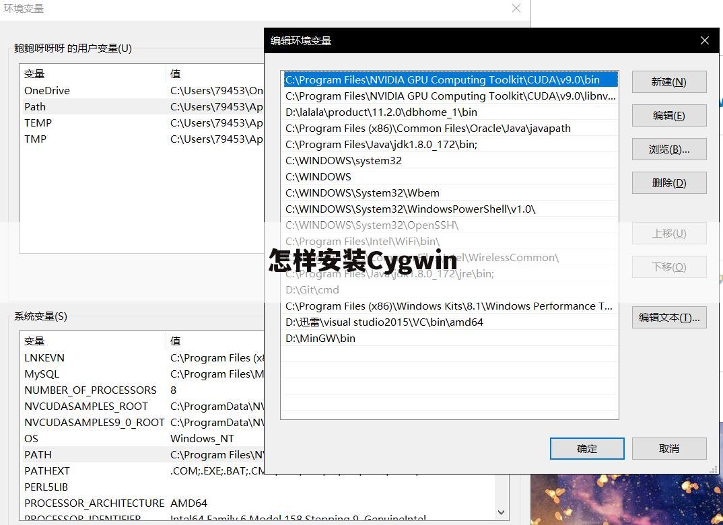The image size is (723, 525).
Task: Cancel with the 取消 button
Action: pyautogui.click(x=669, y=448)
